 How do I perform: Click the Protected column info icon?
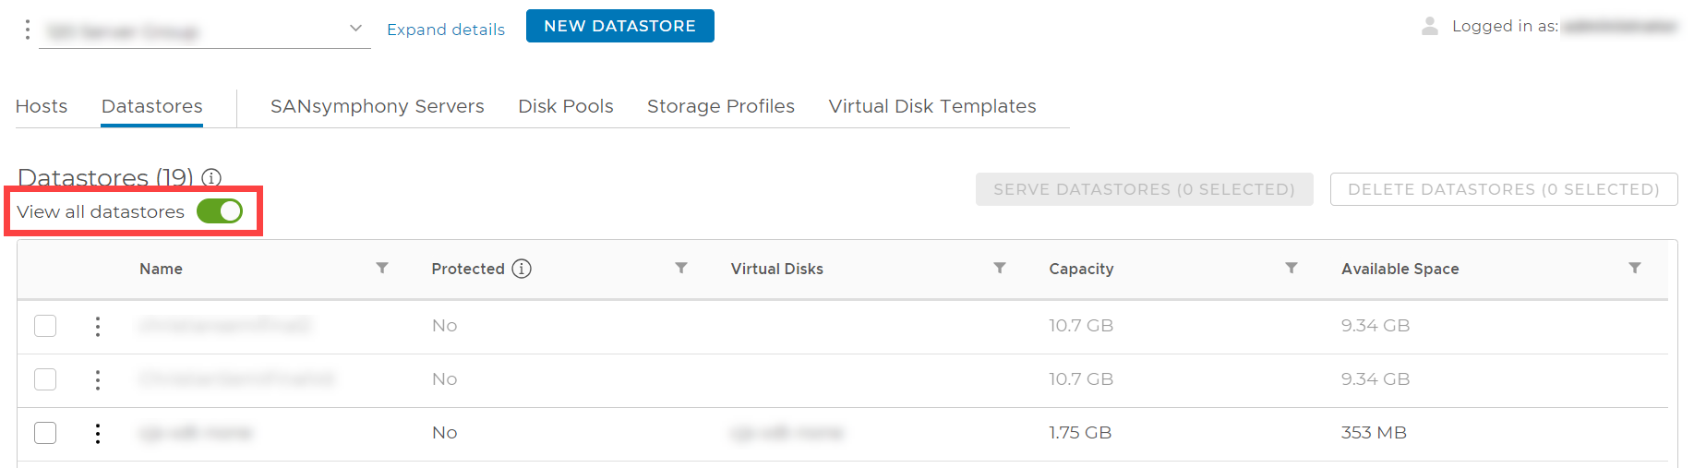point(522,269)
